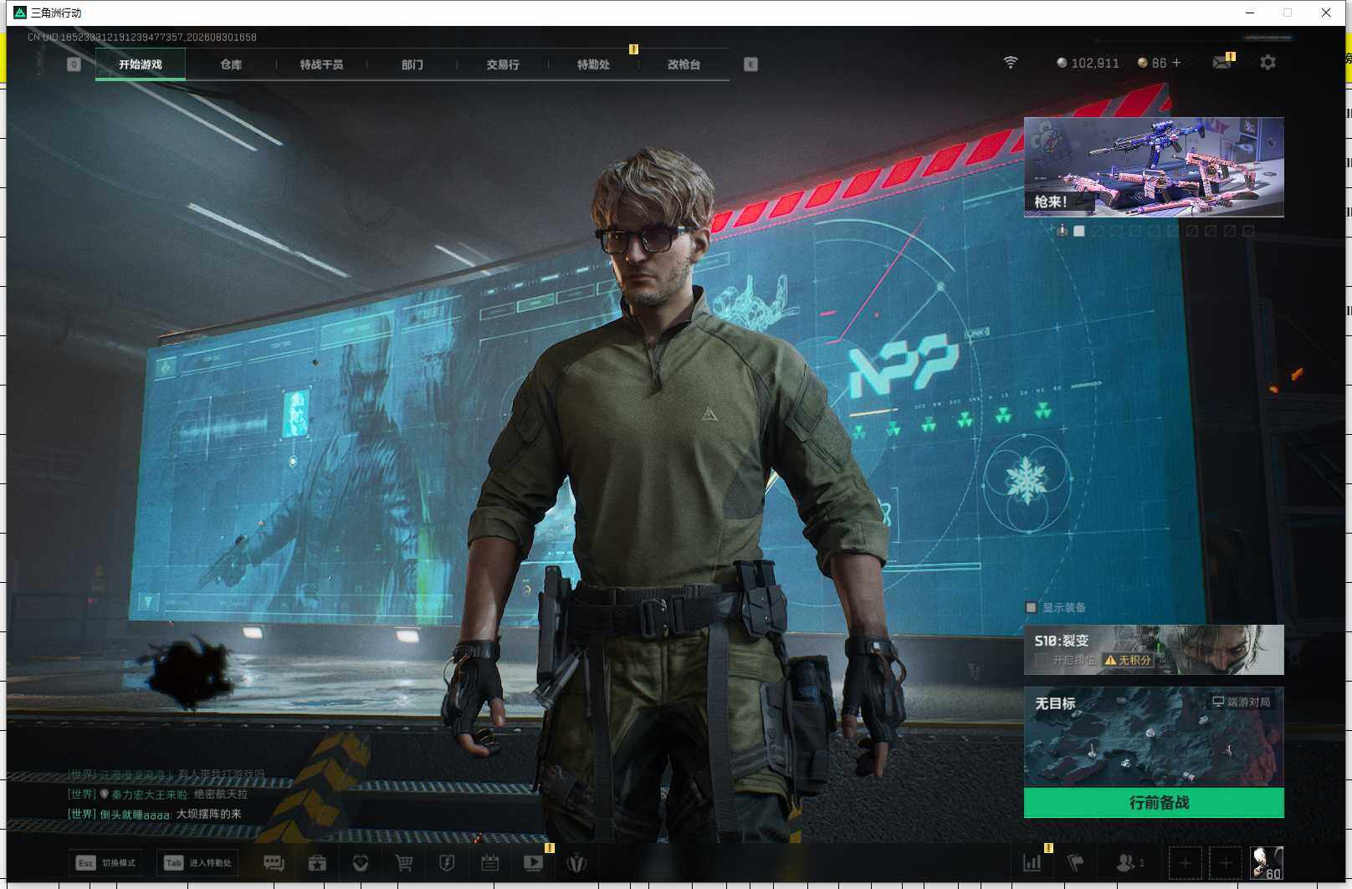The width and height of the screenshot is (1352, 889).
Task: Open the S10:裂变 season banner
Action: click(1154, 650)
